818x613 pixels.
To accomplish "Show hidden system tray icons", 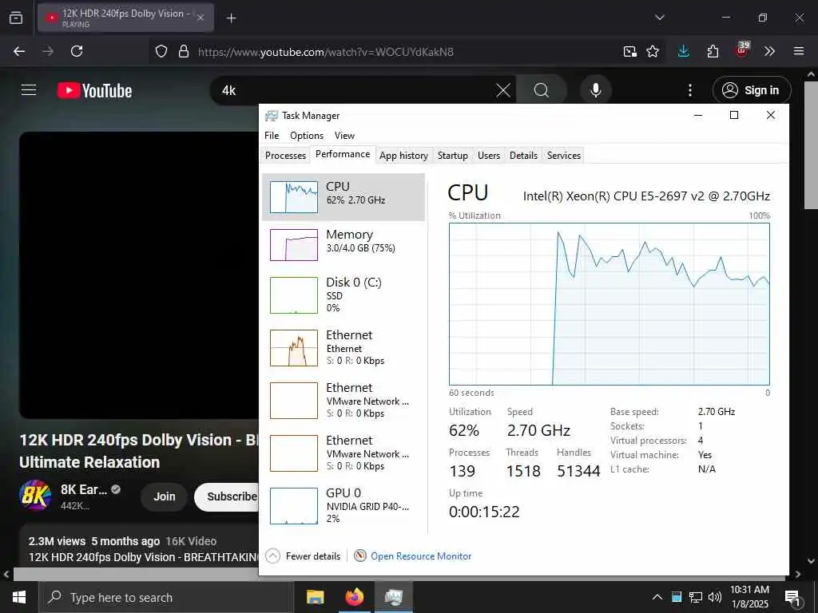I will tap(657, 597).
